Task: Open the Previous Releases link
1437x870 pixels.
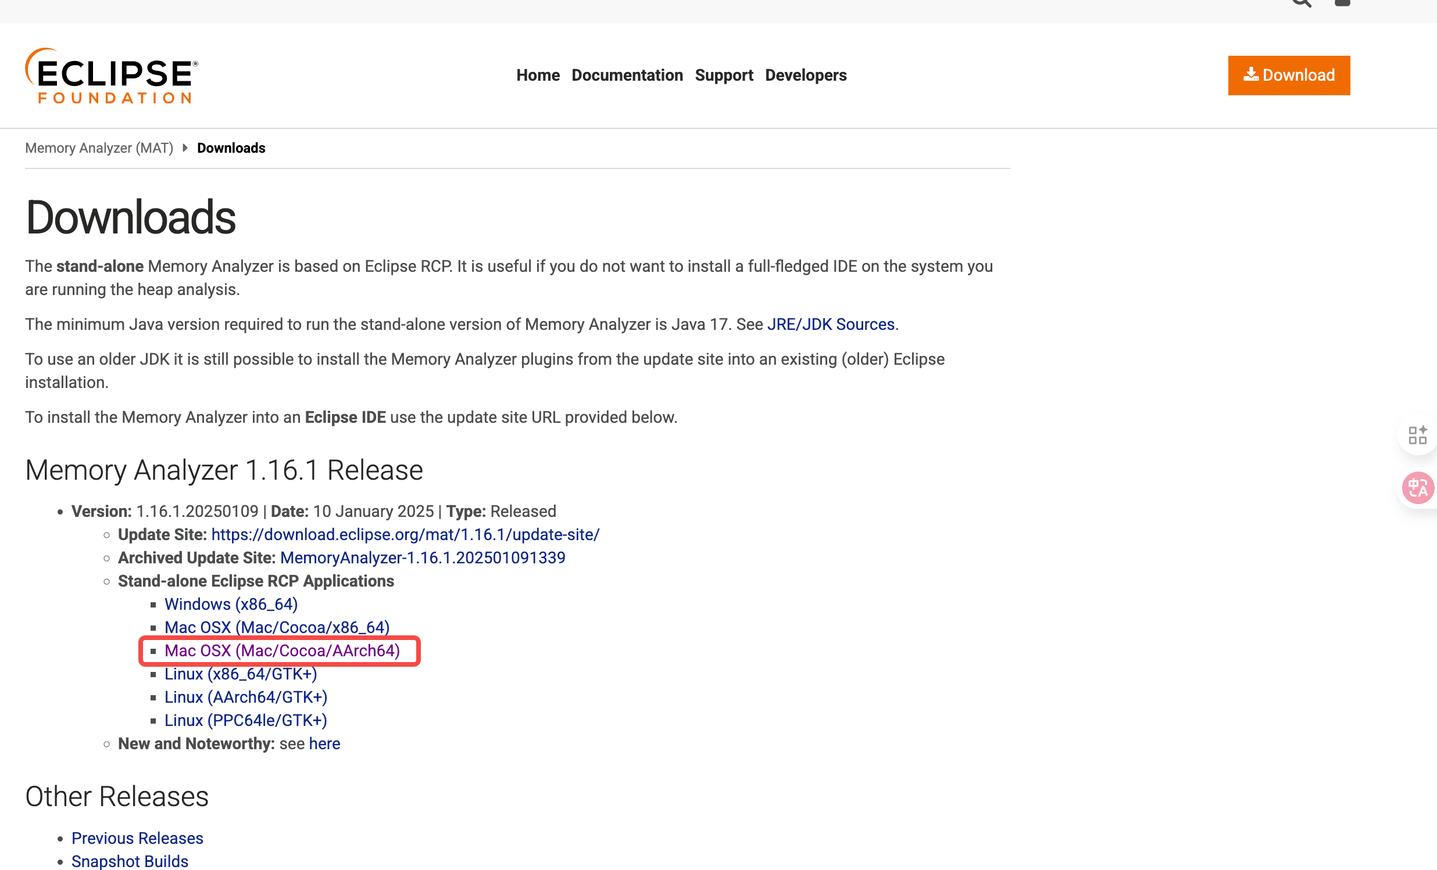Action: pyautogui.click(x=137, y=838)
